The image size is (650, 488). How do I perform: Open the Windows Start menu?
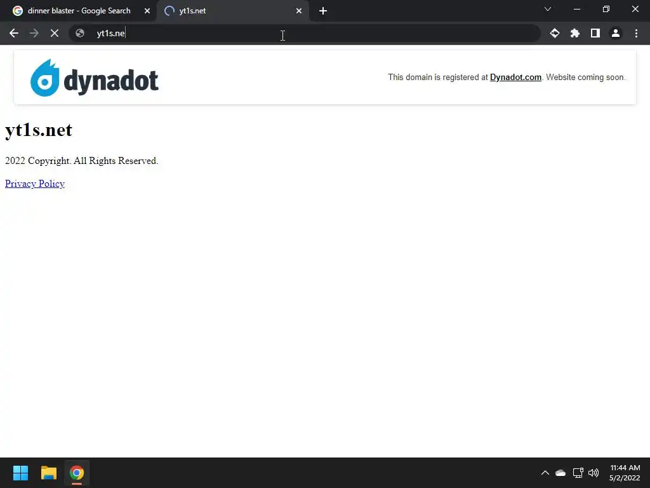(x=20, y=473)
